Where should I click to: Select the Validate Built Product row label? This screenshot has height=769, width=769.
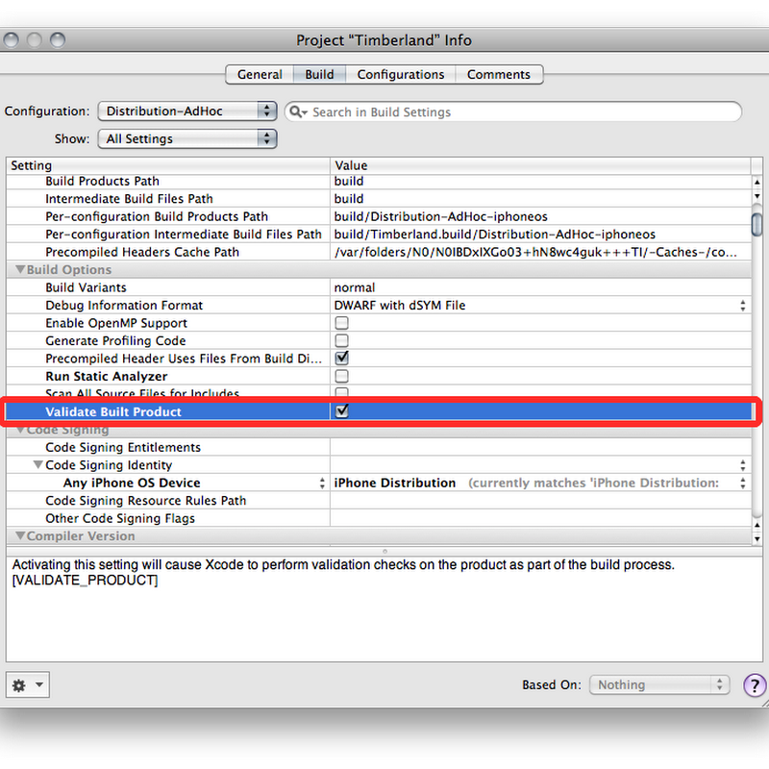[113, 411]
